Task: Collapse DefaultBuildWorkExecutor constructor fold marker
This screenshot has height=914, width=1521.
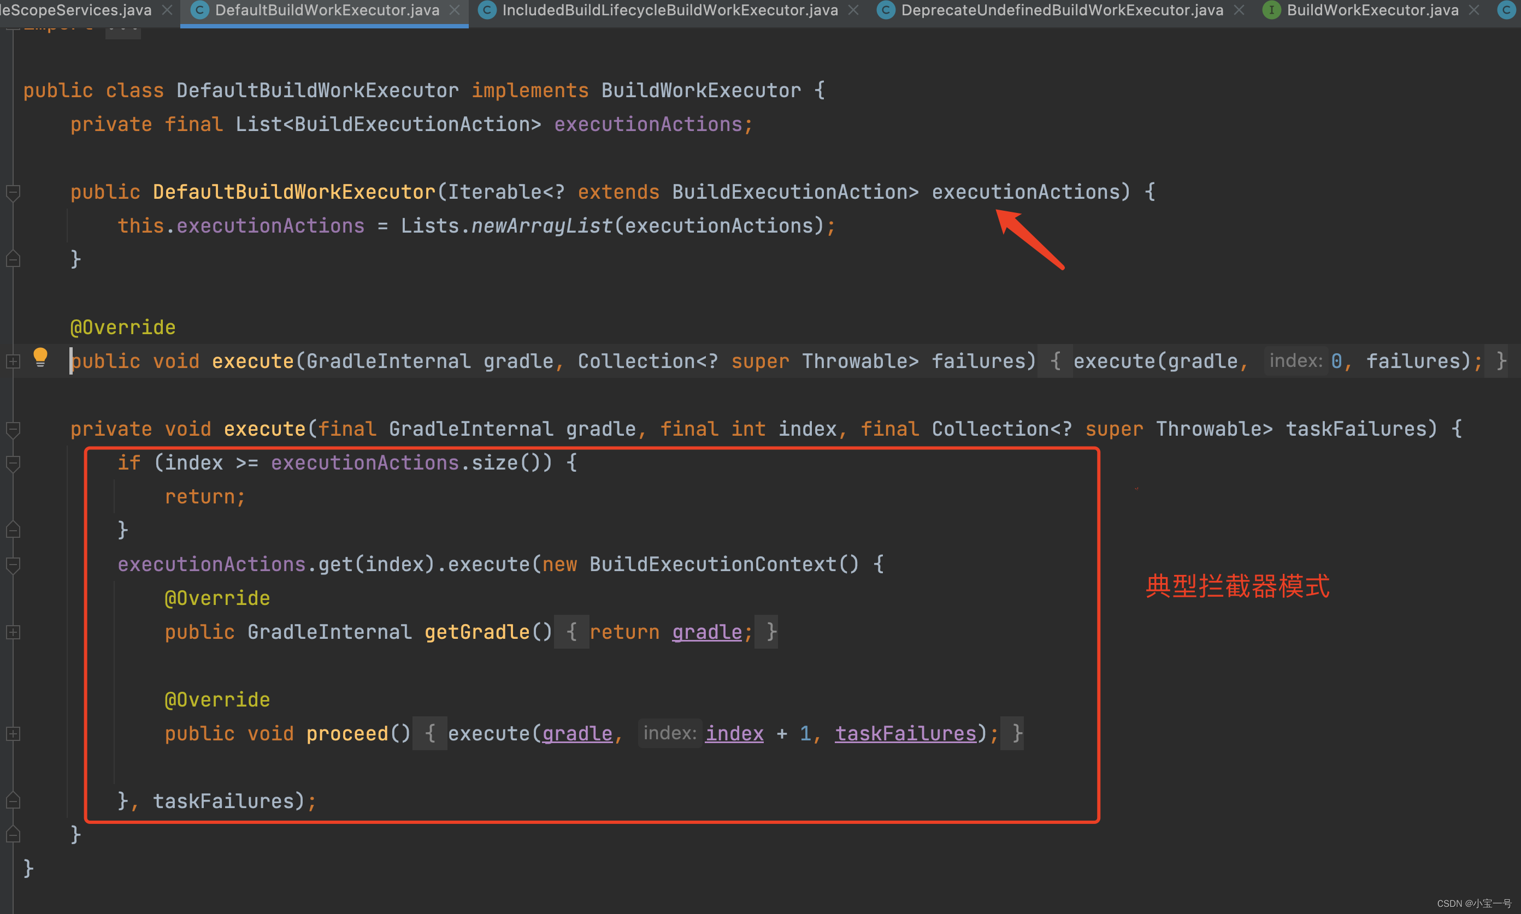Action: click(x=13, y=193)
